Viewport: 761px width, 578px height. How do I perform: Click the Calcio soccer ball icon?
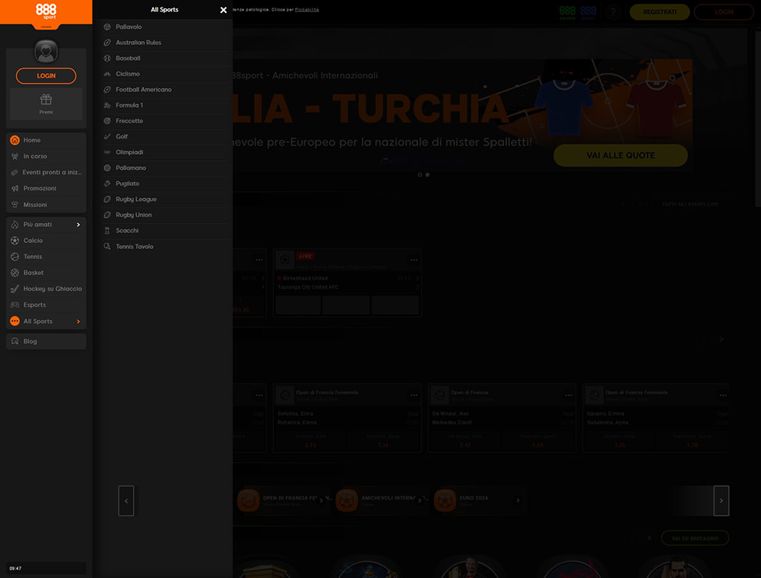[14, 241]
